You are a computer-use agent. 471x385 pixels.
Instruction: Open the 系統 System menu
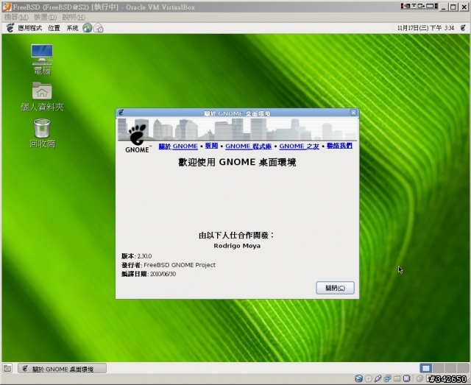coord(72,28)
